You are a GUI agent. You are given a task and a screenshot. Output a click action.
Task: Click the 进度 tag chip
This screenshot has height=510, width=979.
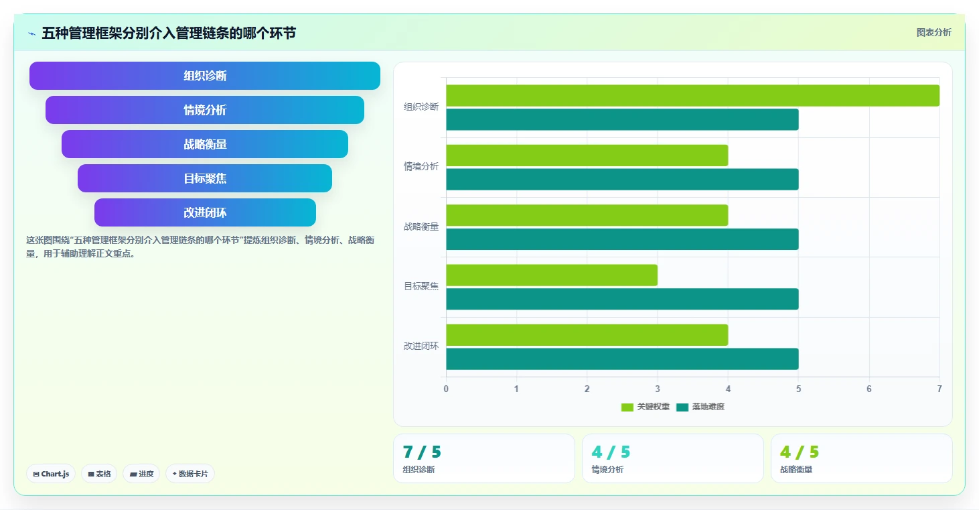pos(141,474)
